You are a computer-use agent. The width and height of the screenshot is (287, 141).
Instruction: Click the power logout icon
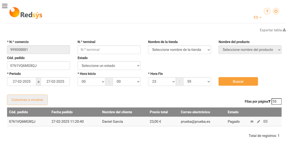tap(276, 11)
